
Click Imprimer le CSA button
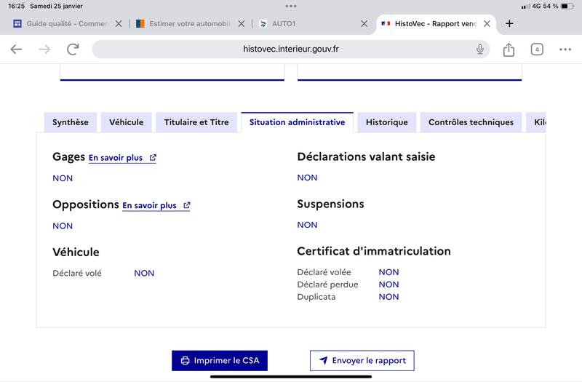220,360
